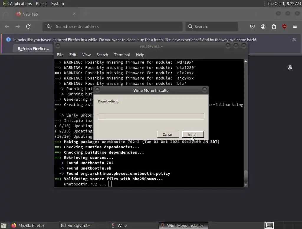Click the Wine Mono Installer window menu button

click(97, 90)
